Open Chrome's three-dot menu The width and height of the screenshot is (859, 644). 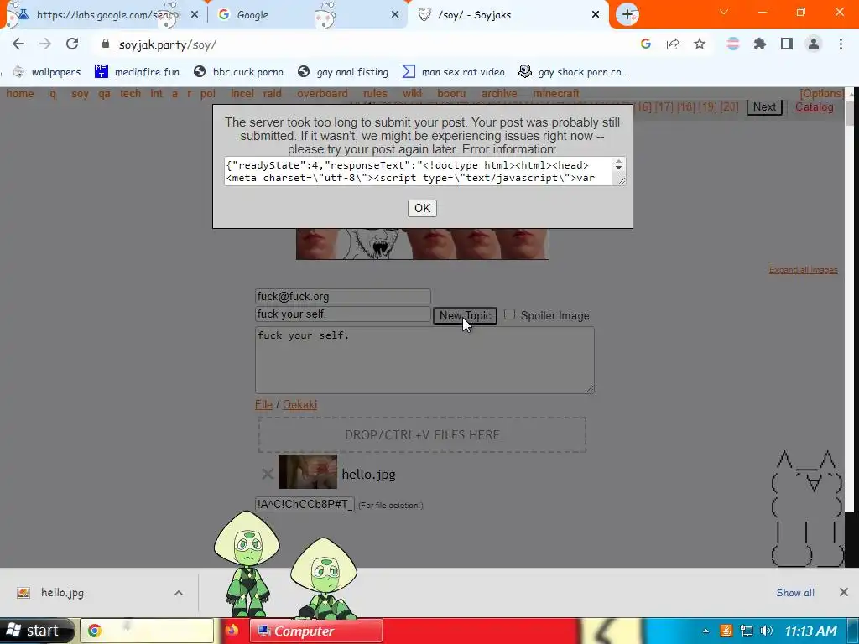tap(841, 44)
